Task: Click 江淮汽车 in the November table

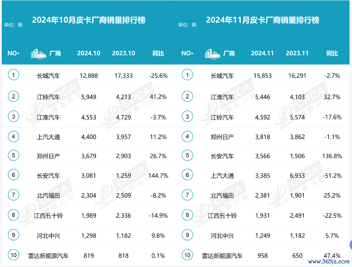Action: click(x=222, y=97)
